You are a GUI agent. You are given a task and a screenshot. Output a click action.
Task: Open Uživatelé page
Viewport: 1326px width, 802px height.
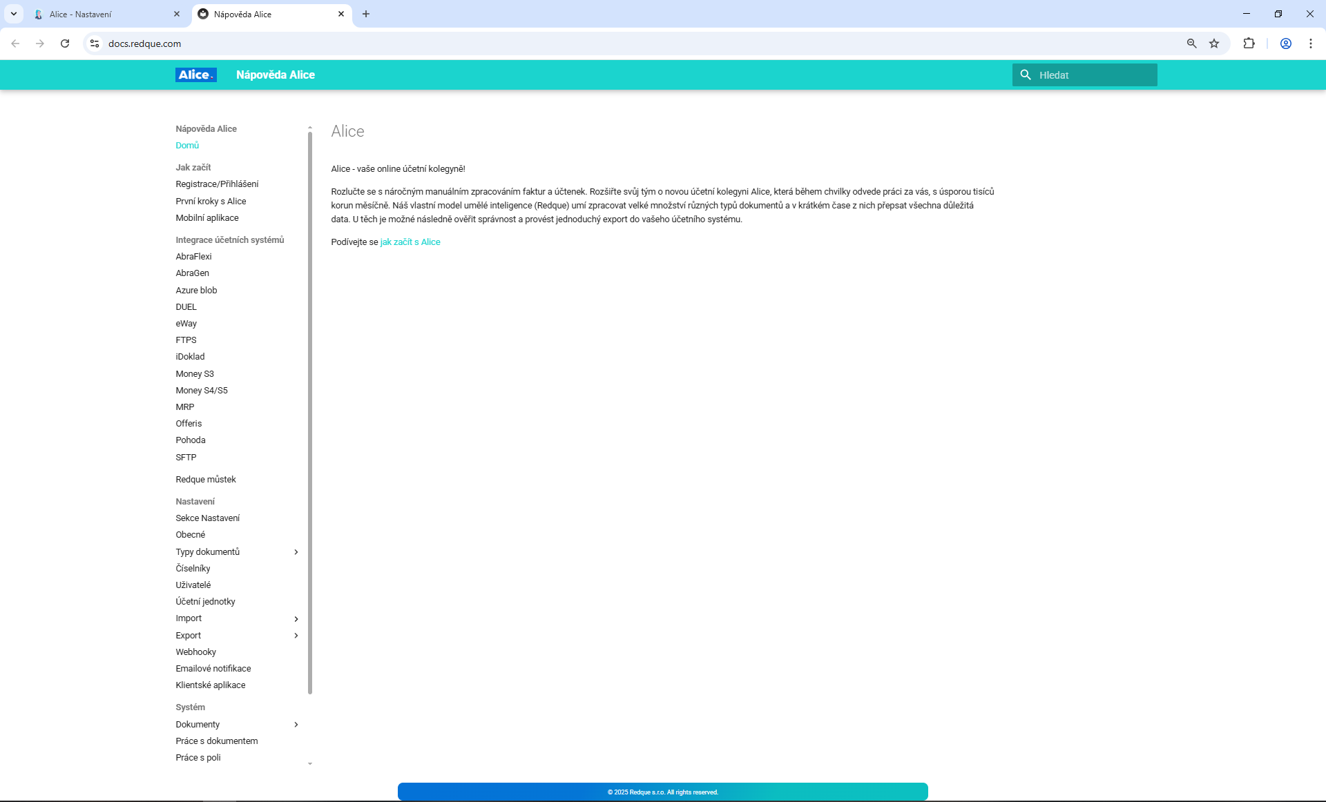(x=193, y=585)
